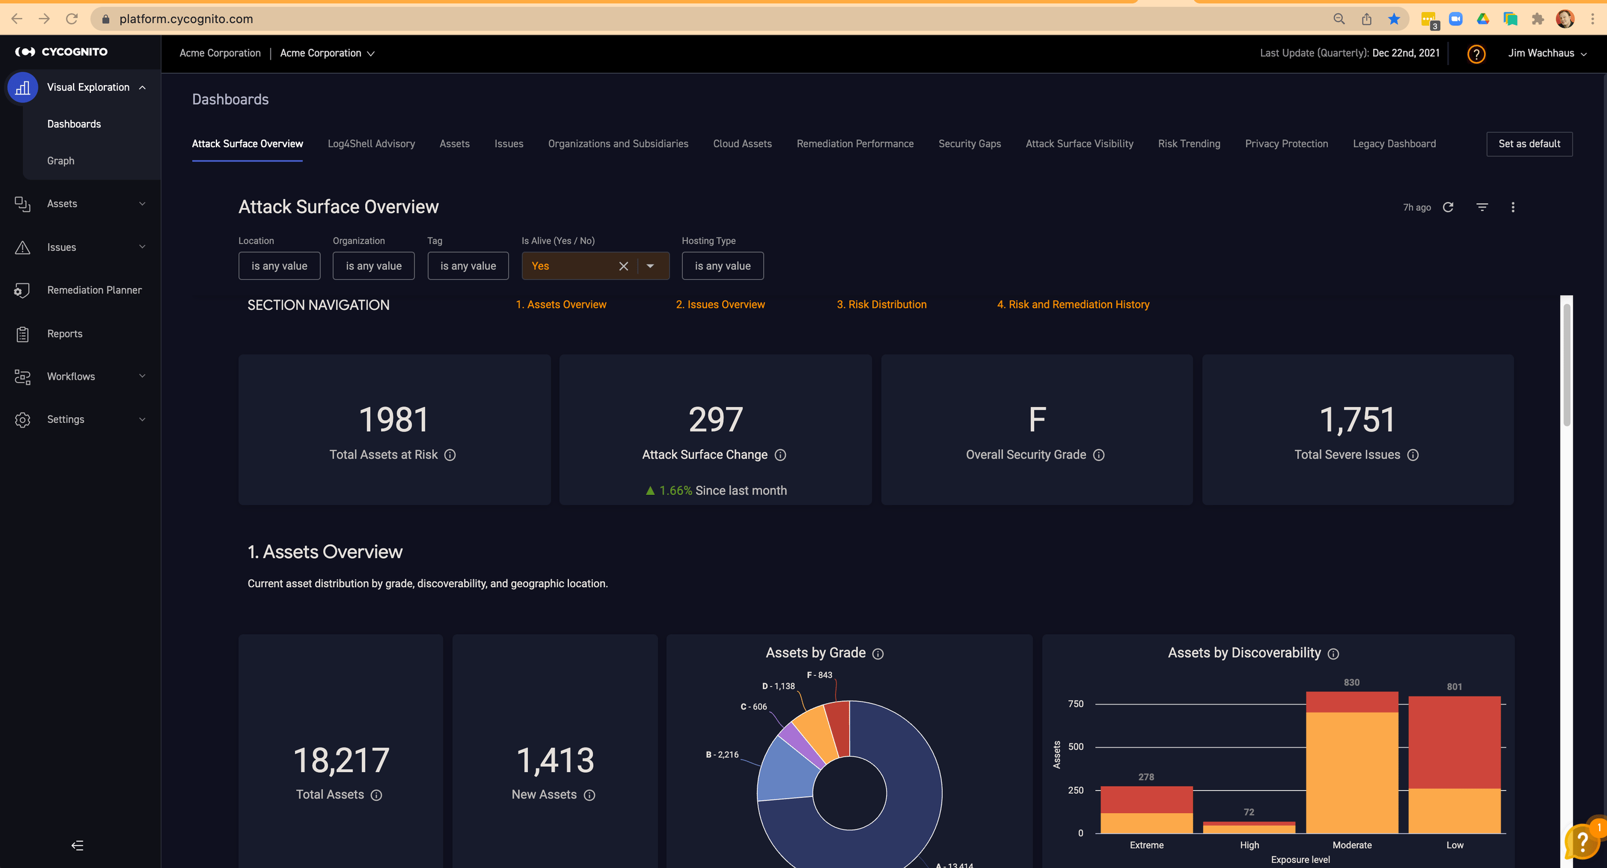Image resolution: width=1607 pixels, height=868 pixels.
Task: Switch to the Risk Trending tab
Action: (1189, 144)
